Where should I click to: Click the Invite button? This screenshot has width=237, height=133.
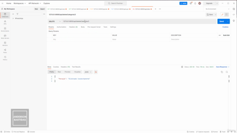tap(183, 3)
